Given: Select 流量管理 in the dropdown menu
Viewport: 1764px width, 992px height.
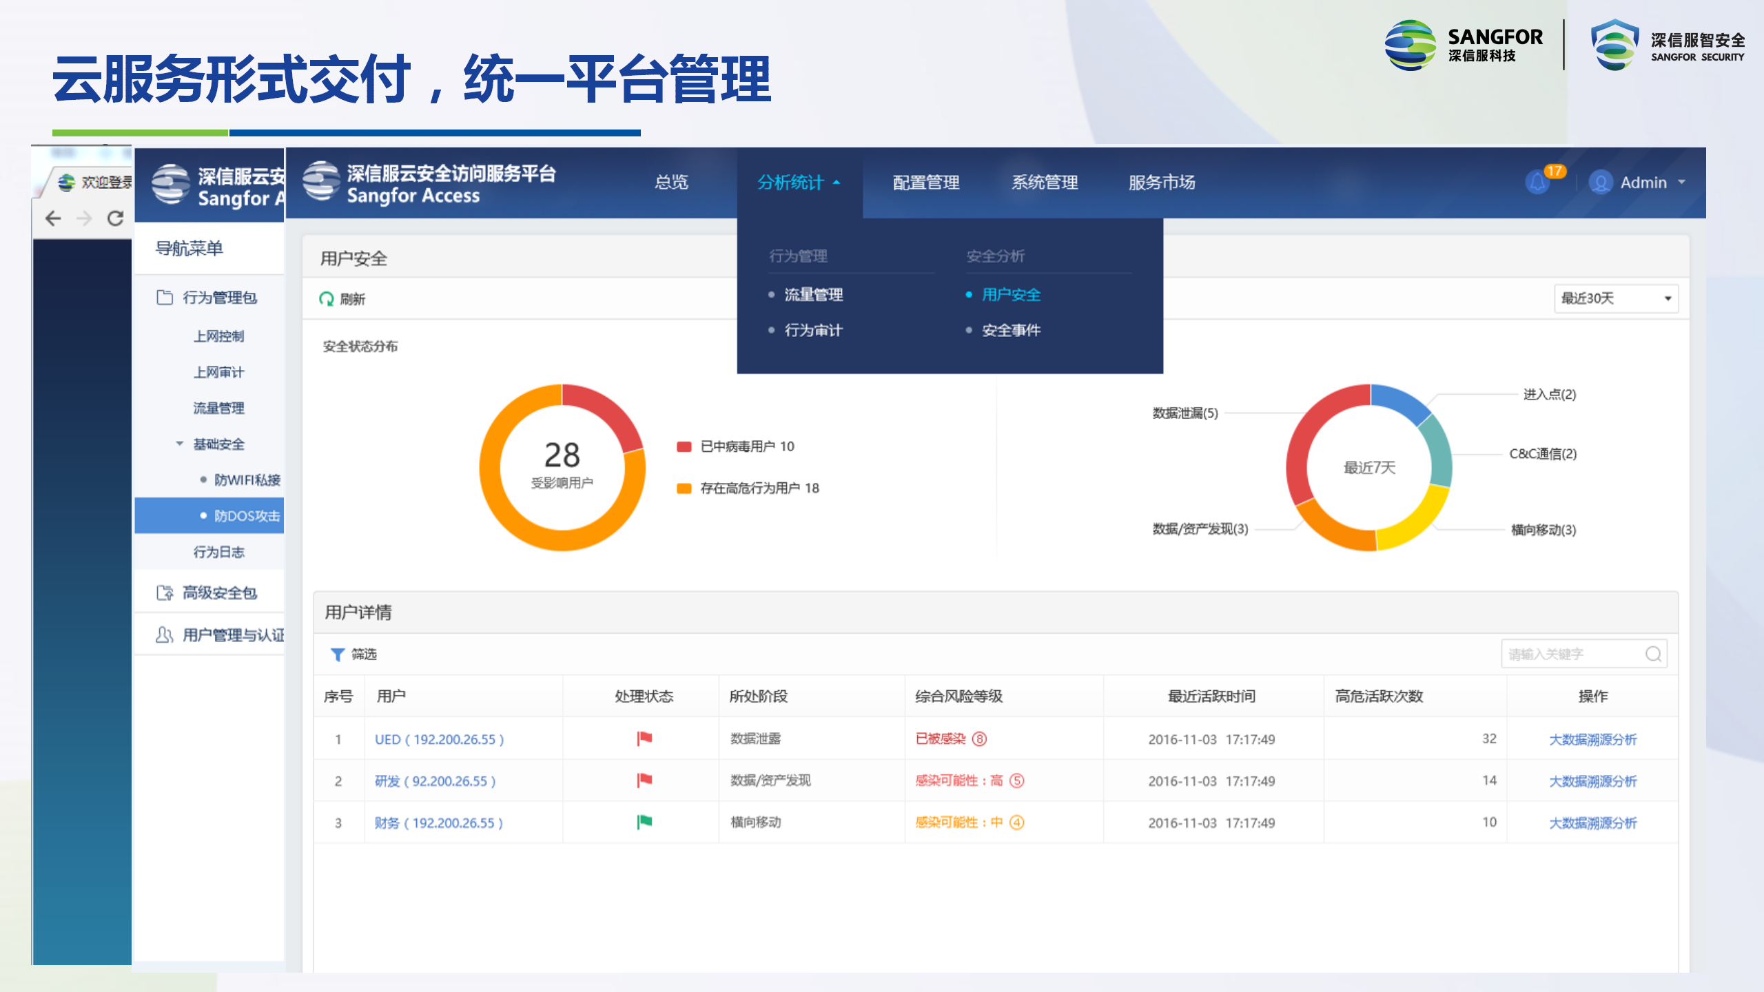Looking at the screenshot, I should pyautogui.click(x=814, y=295).
